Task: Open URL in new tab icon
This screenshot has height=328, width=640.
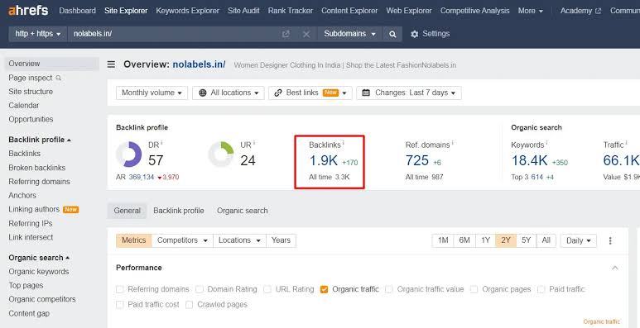Action: pos(286,34)
